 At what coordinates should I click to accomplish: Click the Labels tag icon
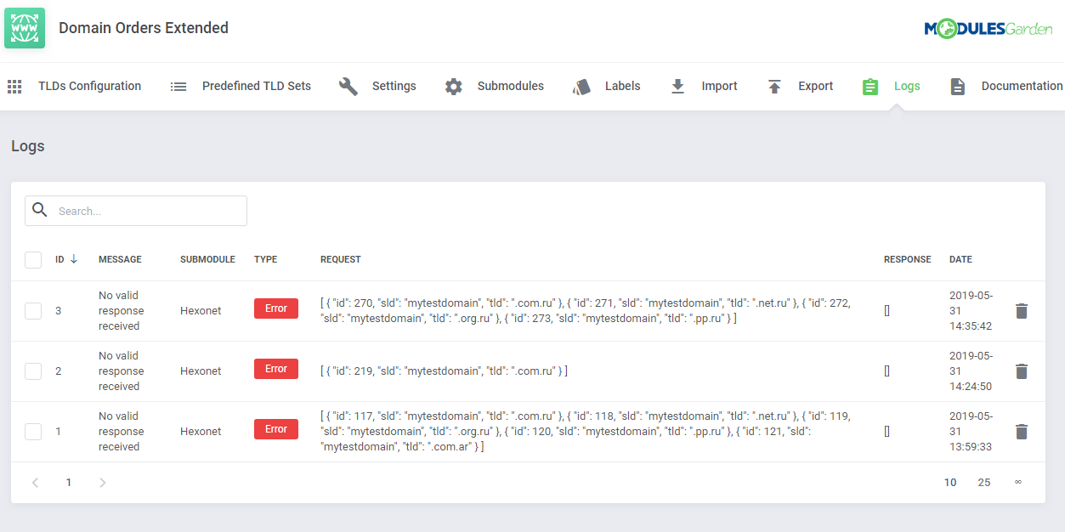(581, 87)
